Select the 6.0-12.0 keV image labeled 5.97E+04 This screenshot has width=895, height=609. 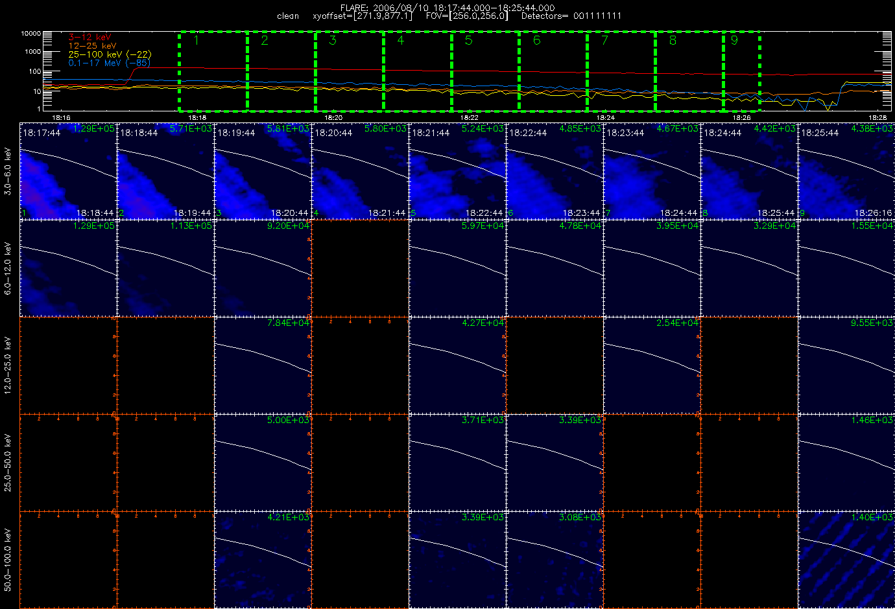pos(458,268)
